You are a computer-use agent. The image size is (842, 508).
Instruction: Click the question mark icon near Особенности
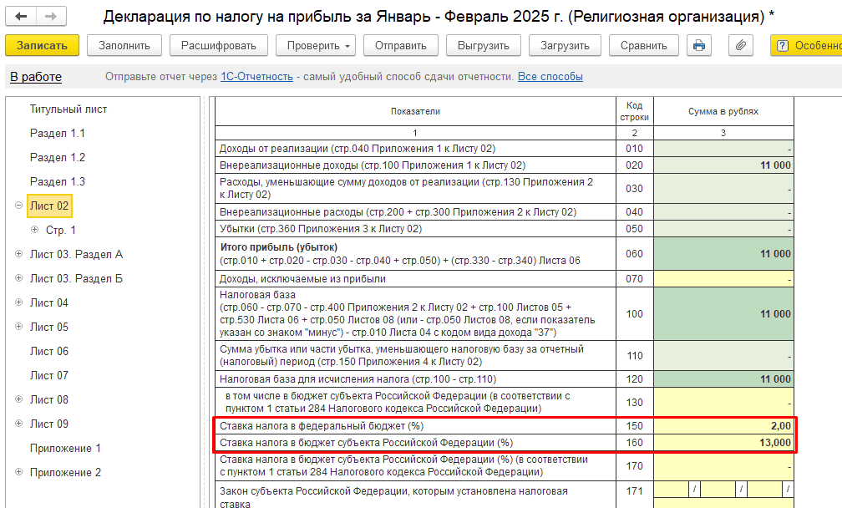pyautogui.click(x=784, y=45)
